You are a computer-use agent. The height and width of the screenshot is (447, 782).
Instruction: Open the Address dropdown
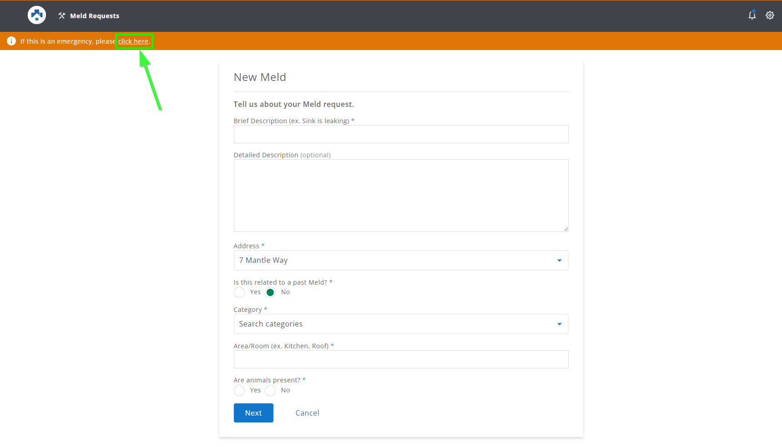click(559, 260)
